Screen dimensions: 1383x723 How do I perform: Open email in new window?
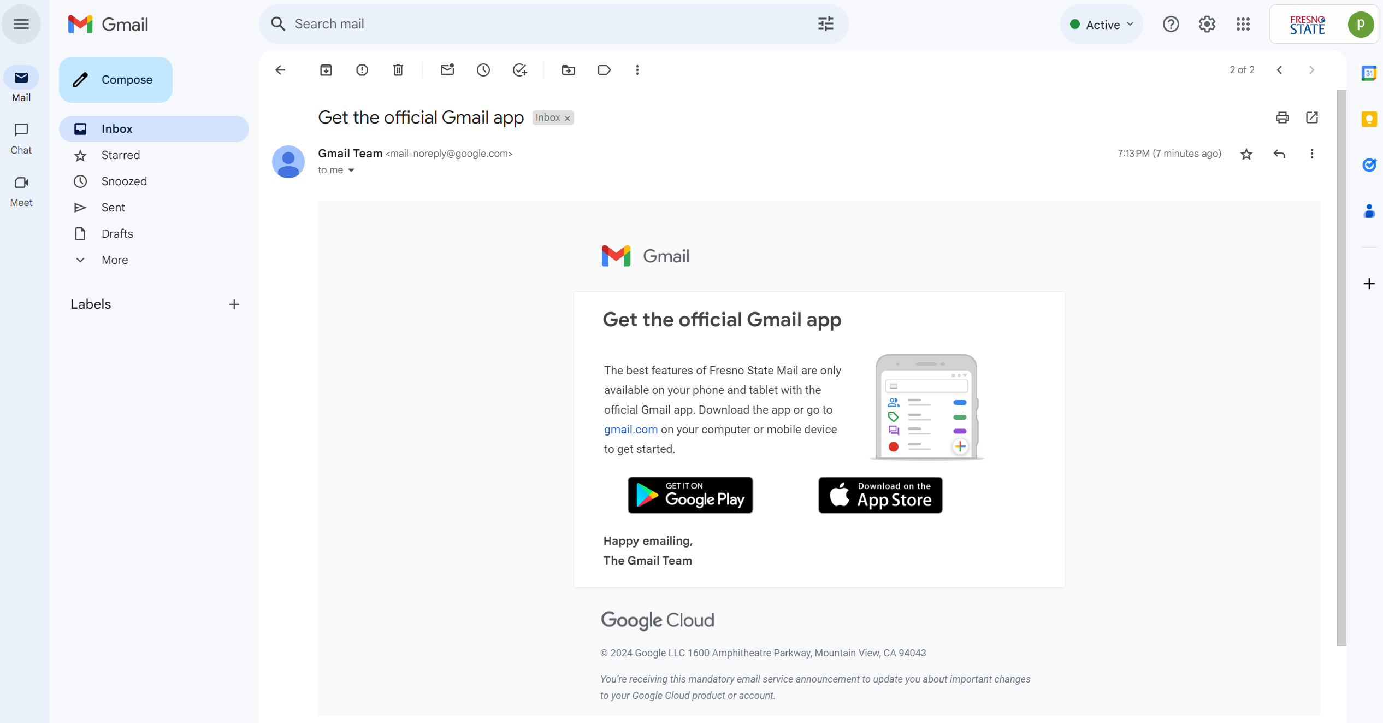pos(1312,117)
